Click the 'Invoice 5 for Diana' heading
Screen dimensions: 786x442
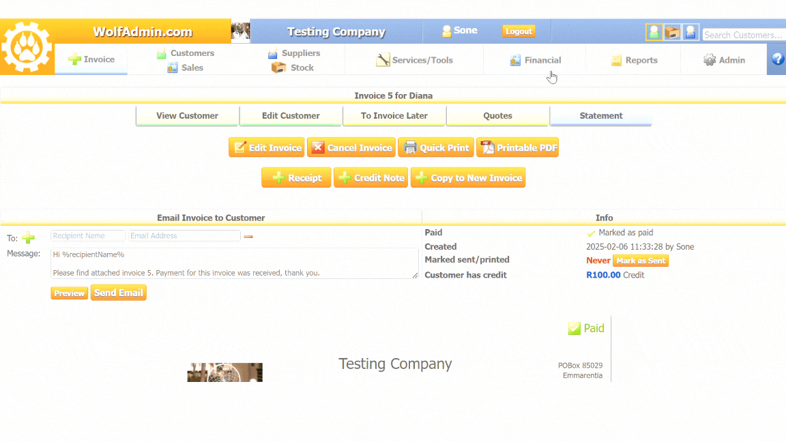tap(394, 95)
